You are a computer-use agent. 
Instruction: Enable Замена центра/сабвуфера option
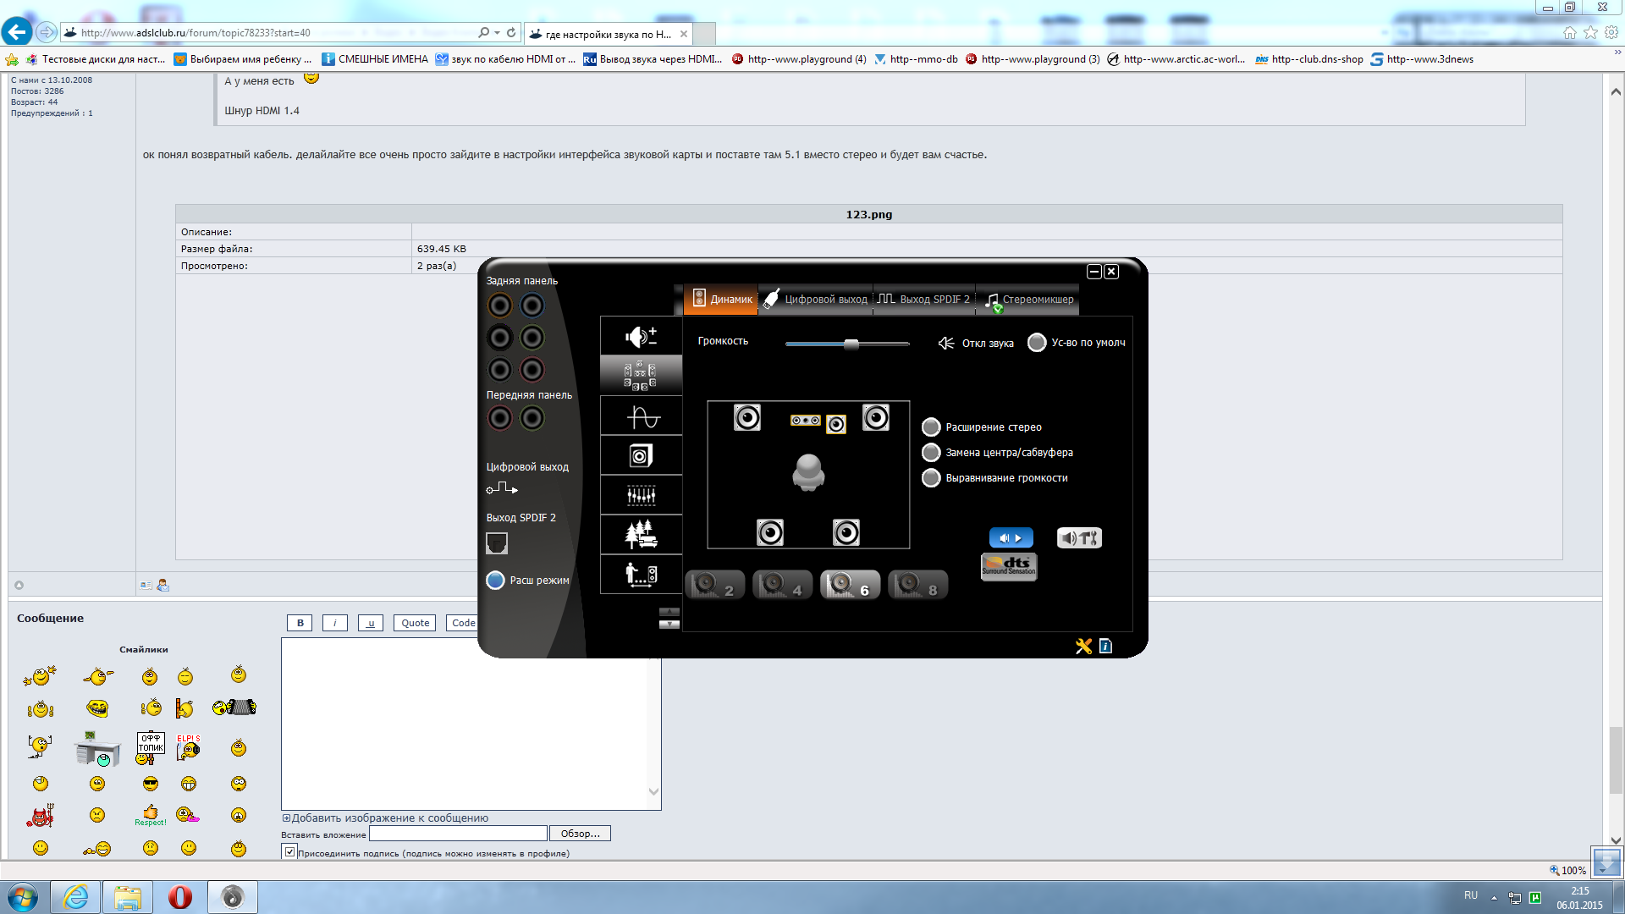point(931,453)
